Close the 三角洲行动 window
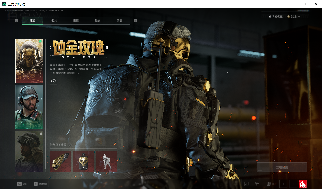The image size is (322, 189). (316, 4)
